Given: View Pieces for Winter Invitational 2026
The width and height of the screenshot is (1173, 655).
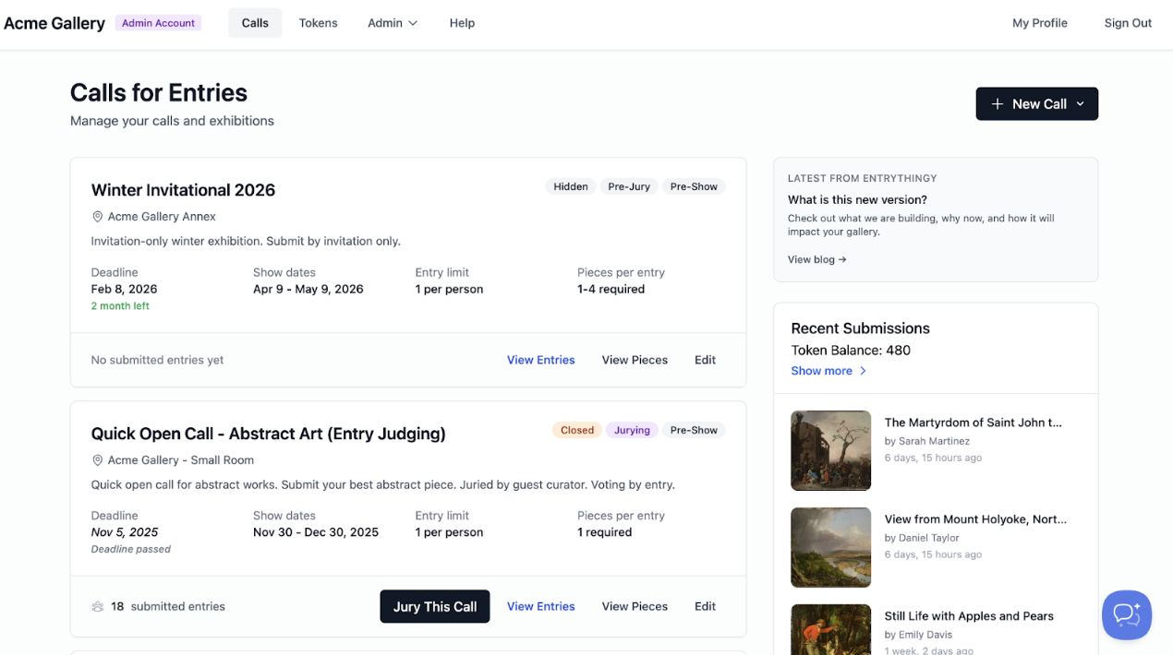Looking at the screenshot, I should tap(635, 360).
